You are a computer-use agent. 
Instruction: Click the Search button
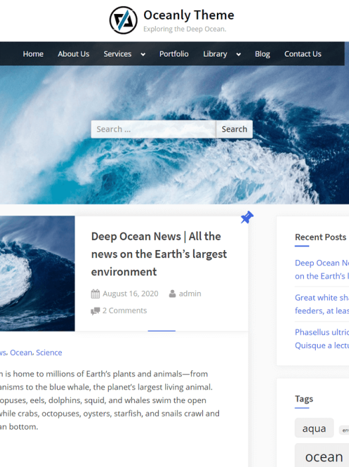(x=234, y=129)
